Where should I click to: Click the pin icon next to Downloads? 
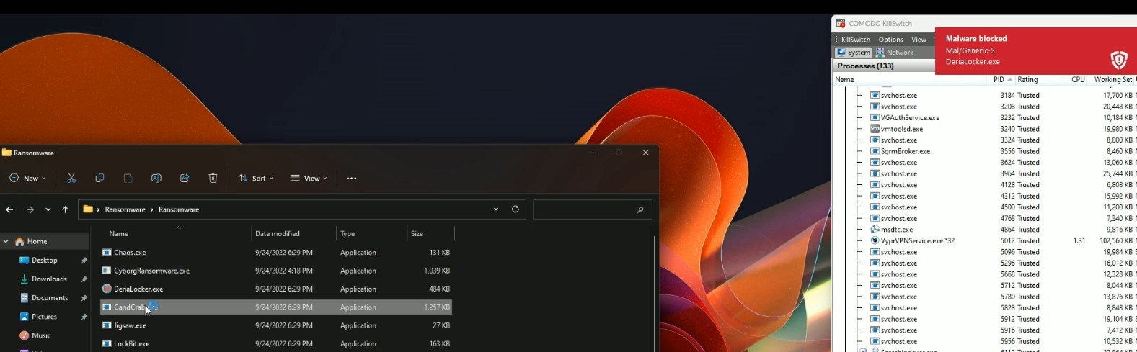pos(84,279)
